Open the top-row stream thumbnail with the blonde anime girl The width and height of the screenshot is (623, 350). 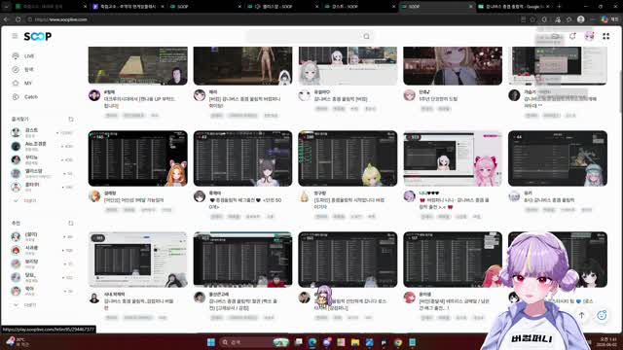click(x=453, y=65)
